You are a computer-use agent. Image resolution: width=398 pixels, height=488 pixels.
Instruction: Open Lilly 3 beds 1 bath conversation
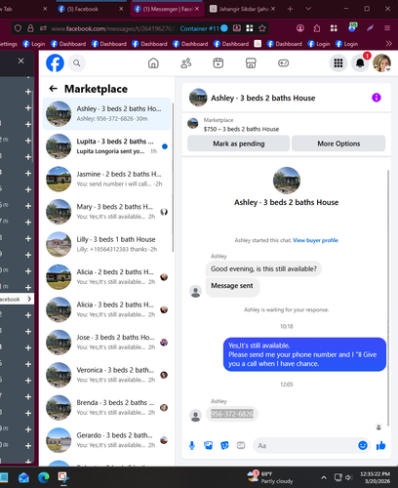(x=106, y=244)
